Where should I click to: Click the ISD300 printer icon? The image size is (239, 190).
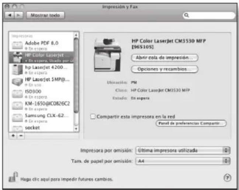[x=17, y=94]
